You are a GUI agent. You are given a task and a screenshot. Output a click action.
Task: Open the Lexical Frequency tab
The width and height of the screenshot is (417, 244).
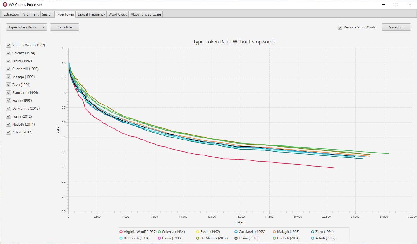point(91,14)
